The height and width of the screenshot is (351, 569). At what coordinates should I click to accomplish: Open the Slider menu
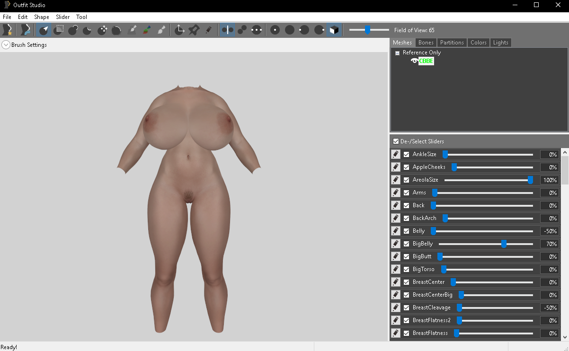[62, 17]
